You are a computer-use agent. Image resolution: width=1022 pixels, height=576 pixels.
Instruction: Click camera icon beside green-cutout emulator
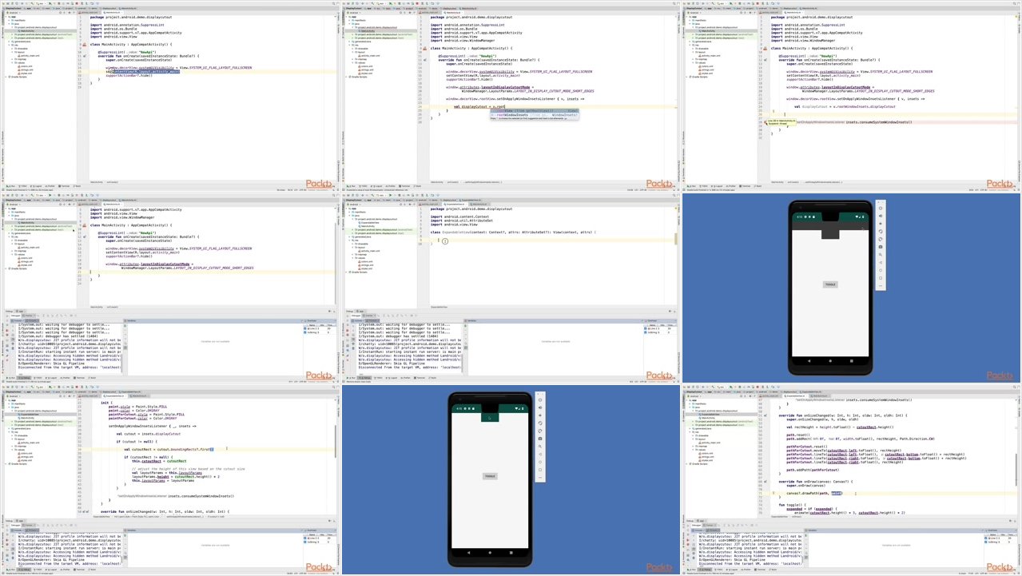[x=540, y=439]
